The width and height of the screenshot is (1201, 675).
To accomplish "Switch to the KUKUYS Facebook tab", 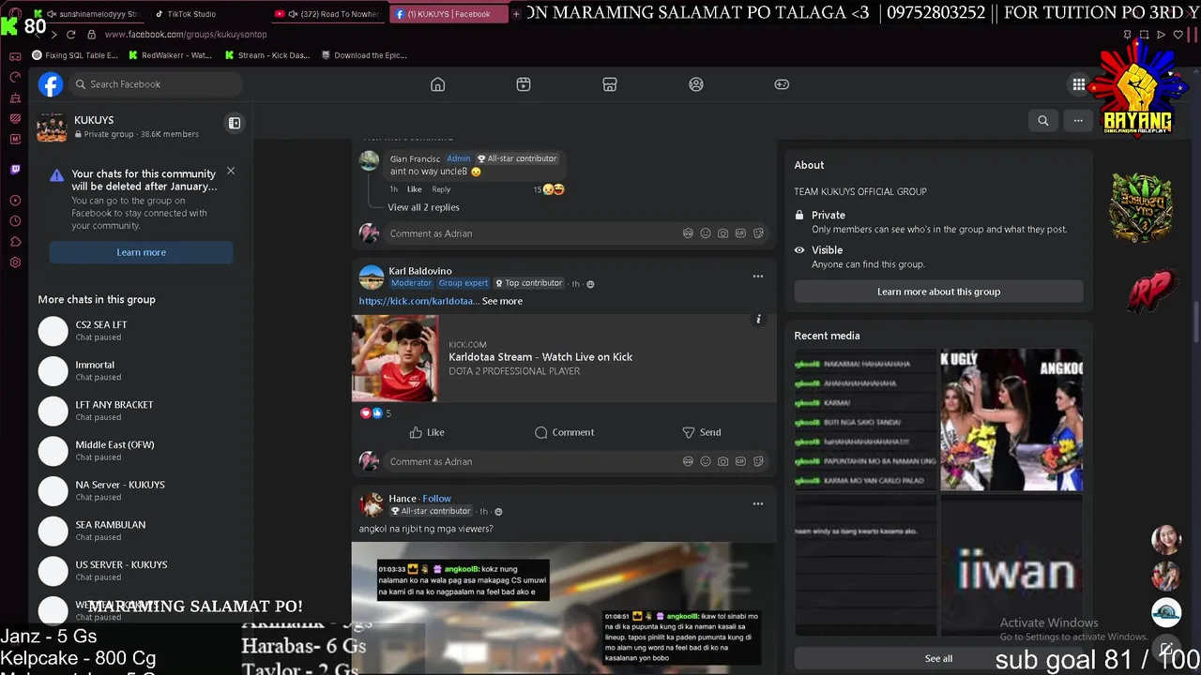I will coord(448,14).
